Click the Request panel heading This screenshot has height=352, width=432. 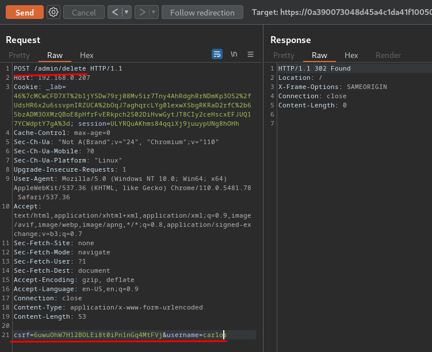(x=23, y=40)
